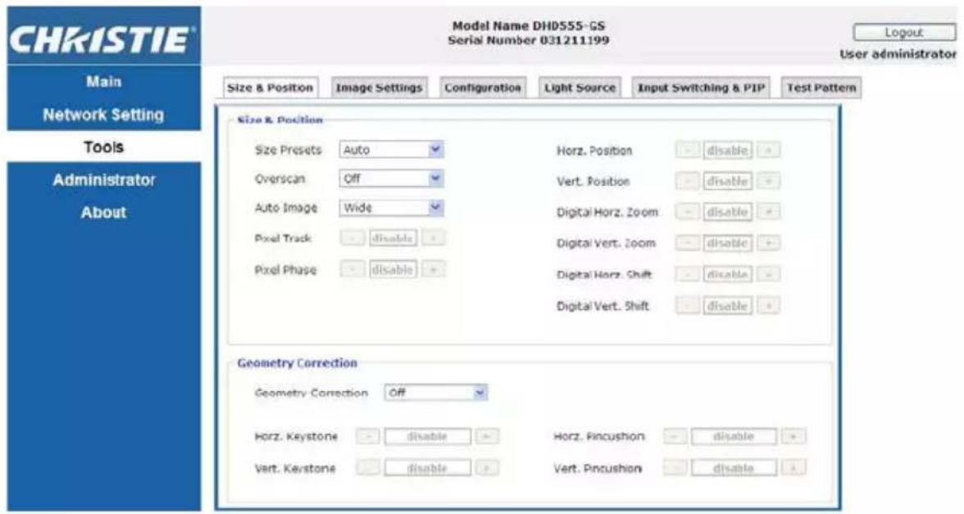Decrease Digital Vert. Zoom value
This screenshot has height=514, width=964.
click(687, 243)
